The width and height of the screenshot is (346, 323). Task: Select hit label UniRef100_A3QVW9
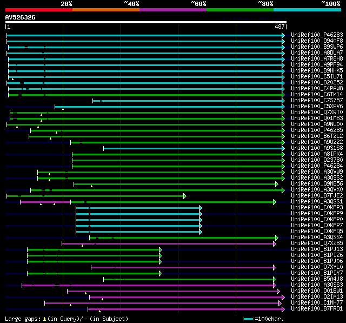tap(317, 172)
